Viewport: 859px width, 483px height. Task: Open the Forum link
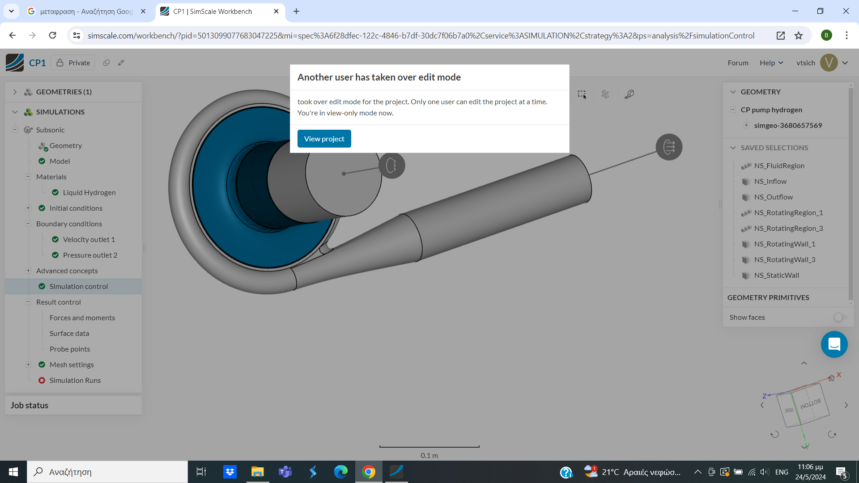(x=738, y=63)
